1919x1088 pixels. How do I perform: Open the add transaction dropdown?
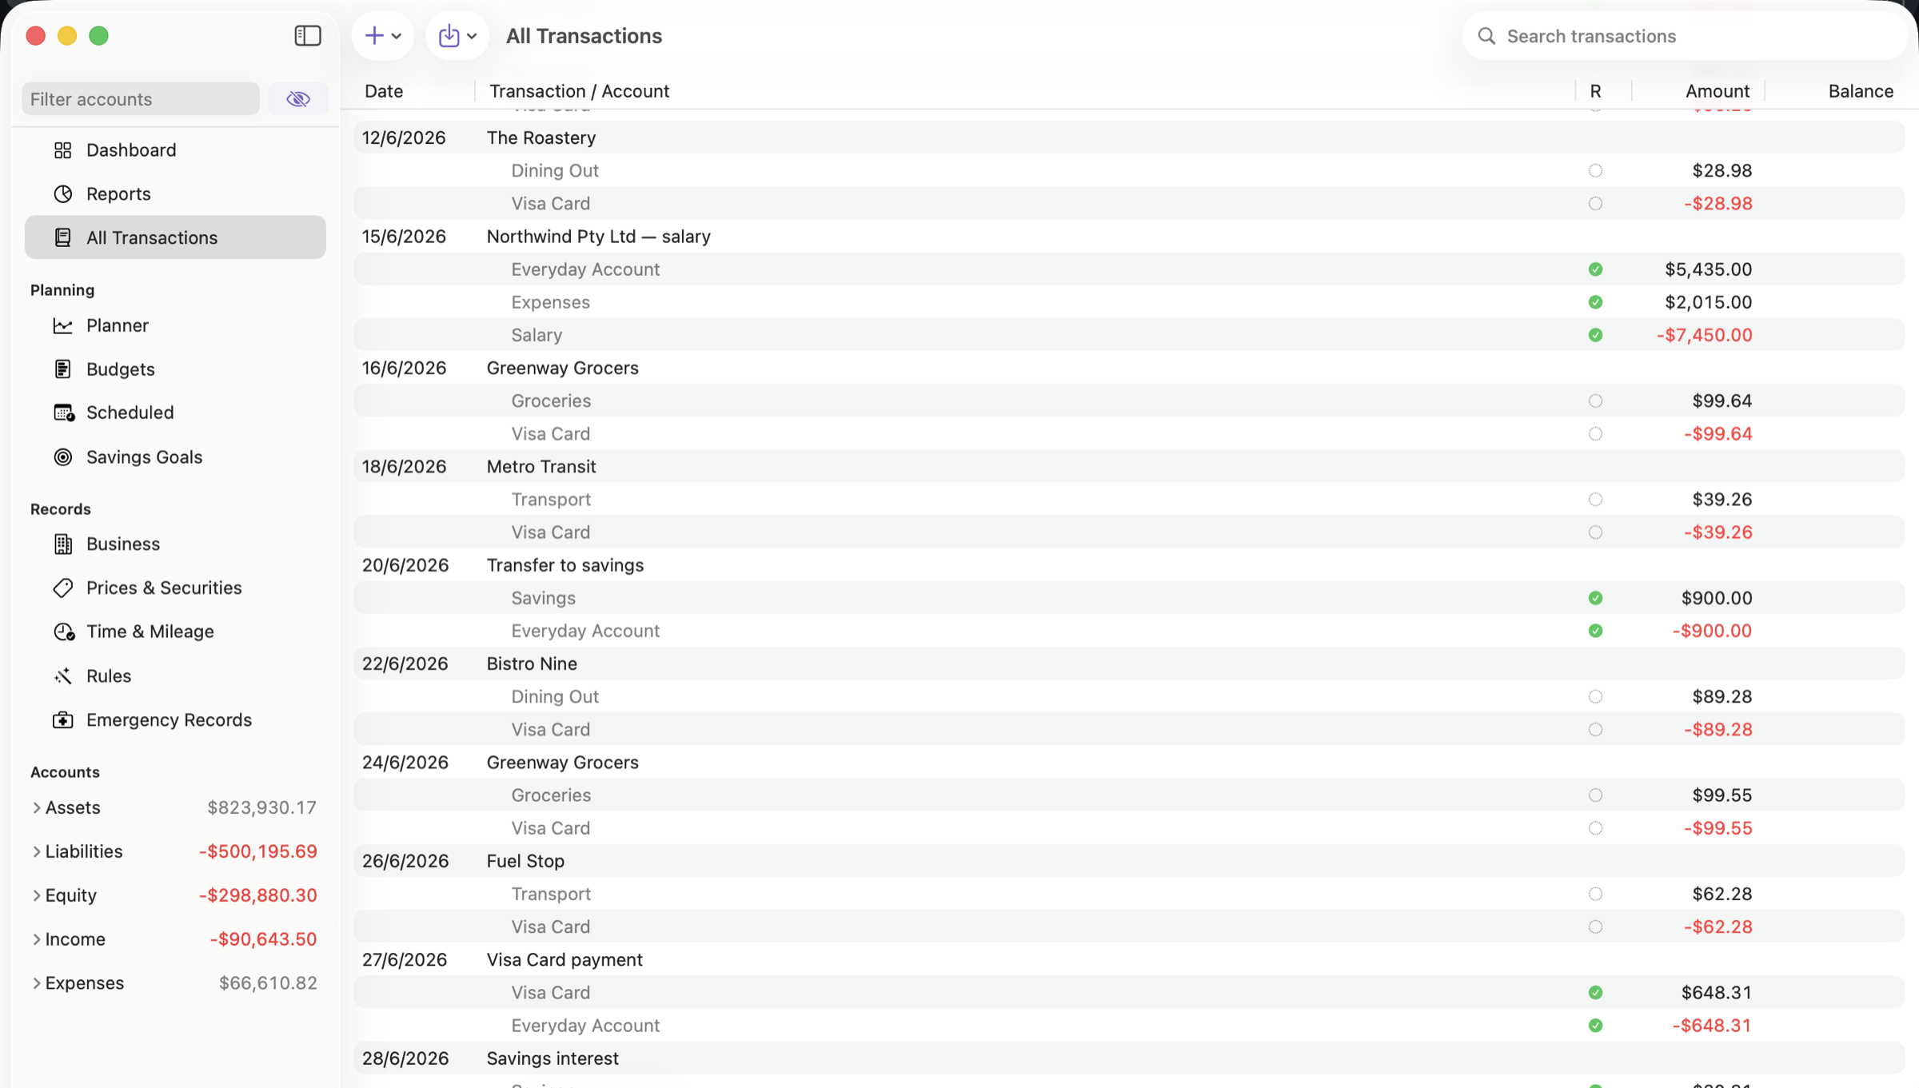pos(383,36)
